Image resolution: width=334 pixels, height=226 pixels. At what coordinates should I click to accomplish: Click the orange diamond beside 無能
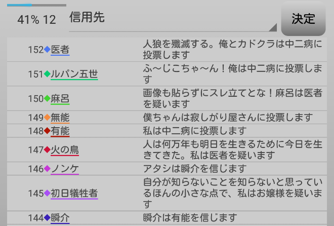[x=48, y=118]
